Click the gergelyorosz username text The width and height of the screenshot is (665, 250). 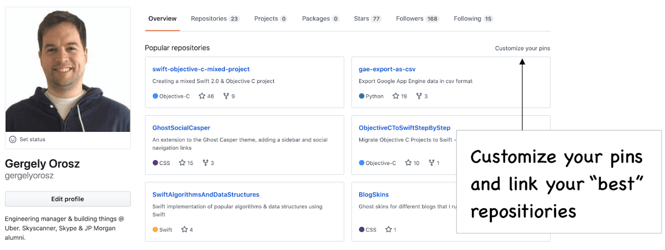point(29,176)
